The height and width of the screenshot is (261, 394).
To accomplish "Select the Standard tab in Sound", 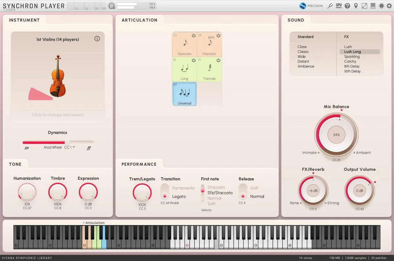I will click(x=305, y=36).
